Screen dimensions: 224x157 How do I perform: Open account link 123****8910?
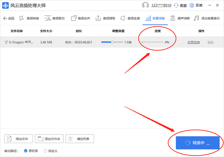coord(161,6)
